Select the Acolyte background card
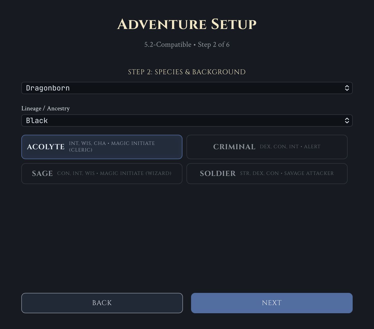This screenshot has width=374, height=329. (102, 147)
